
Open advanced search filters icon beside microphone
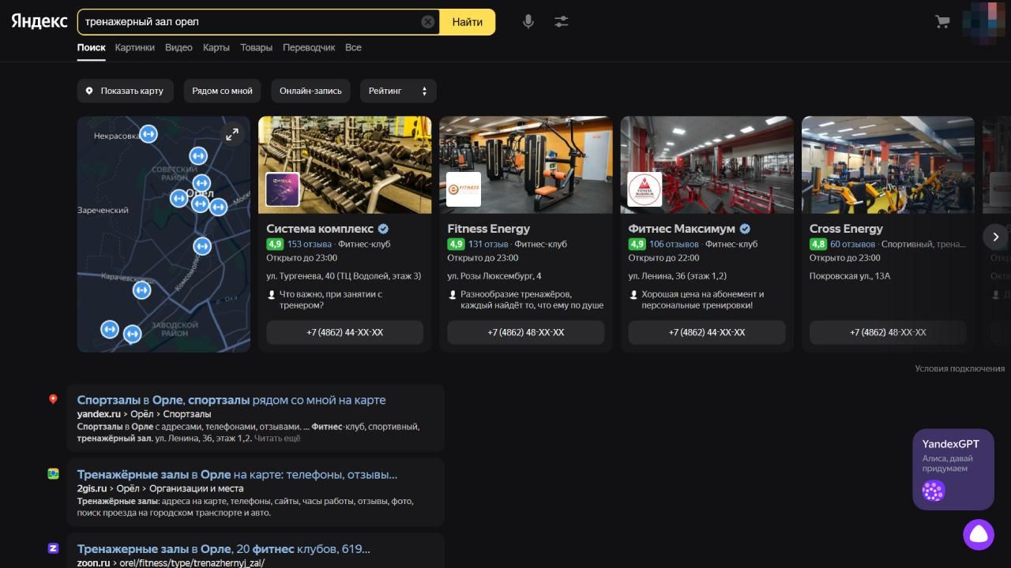point(561,21)
